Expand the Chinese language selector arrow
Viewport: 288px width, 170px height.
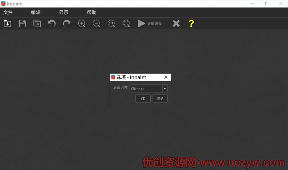click(x=164, y=89)
